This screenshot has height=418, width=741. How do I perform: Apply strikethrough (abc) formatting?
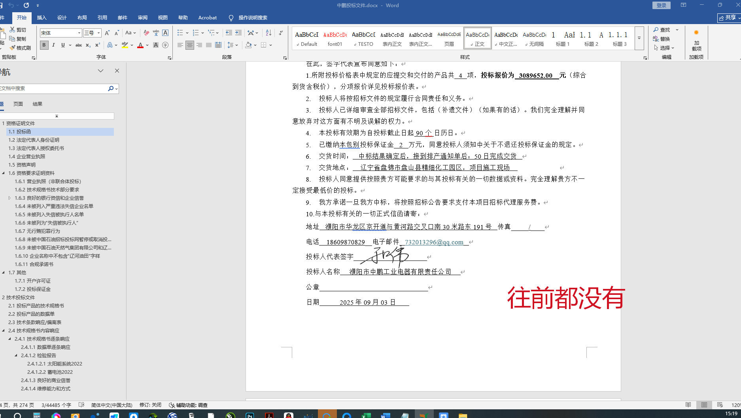point(79,45)
